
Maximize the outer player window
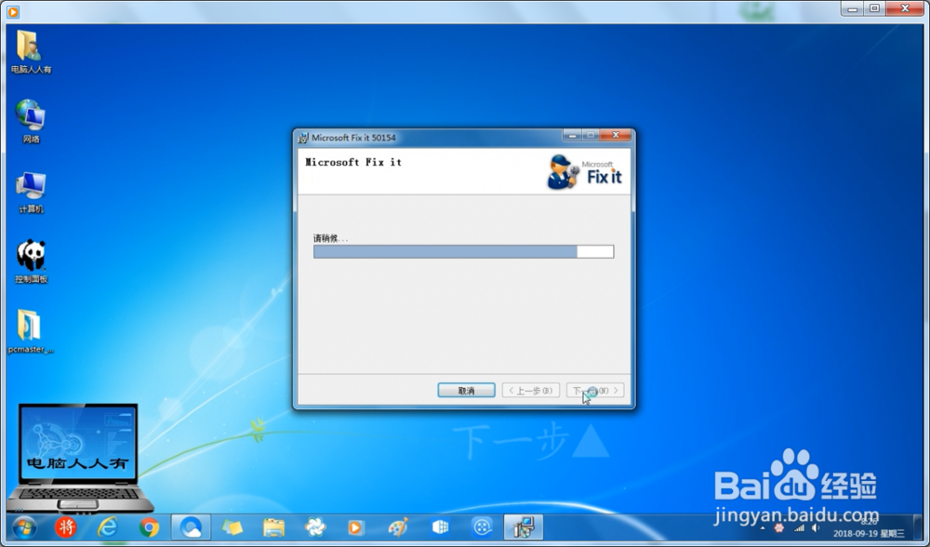coord(874,8)
